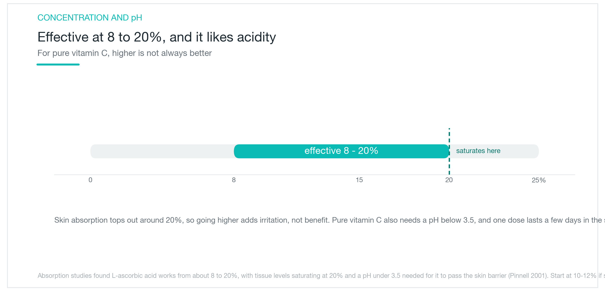The width and height of the screenshot is (605, 291).
Task: Click text 'pH below 3.5' in paragraph
Action: click(x=451, y=220)
